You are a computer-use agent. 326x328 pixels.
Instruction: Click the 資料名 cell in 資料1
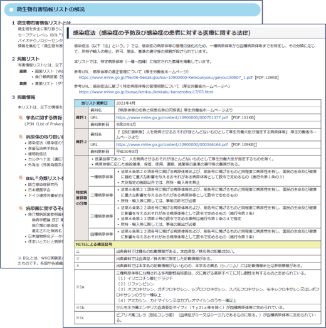pyautogui.click(x=102, y=110)
